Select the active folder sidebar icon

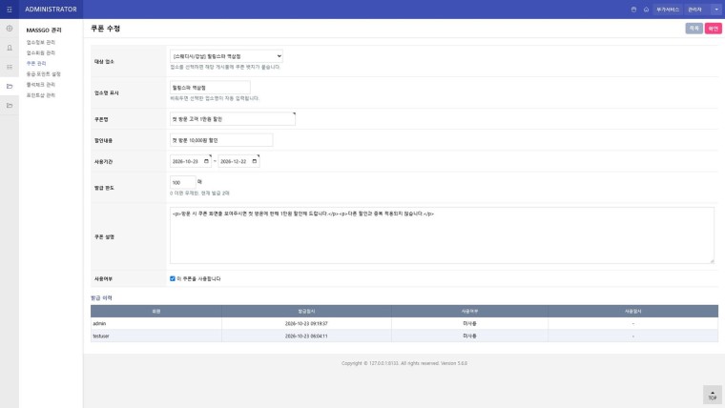pyautogui.click(x=10, y=87)
